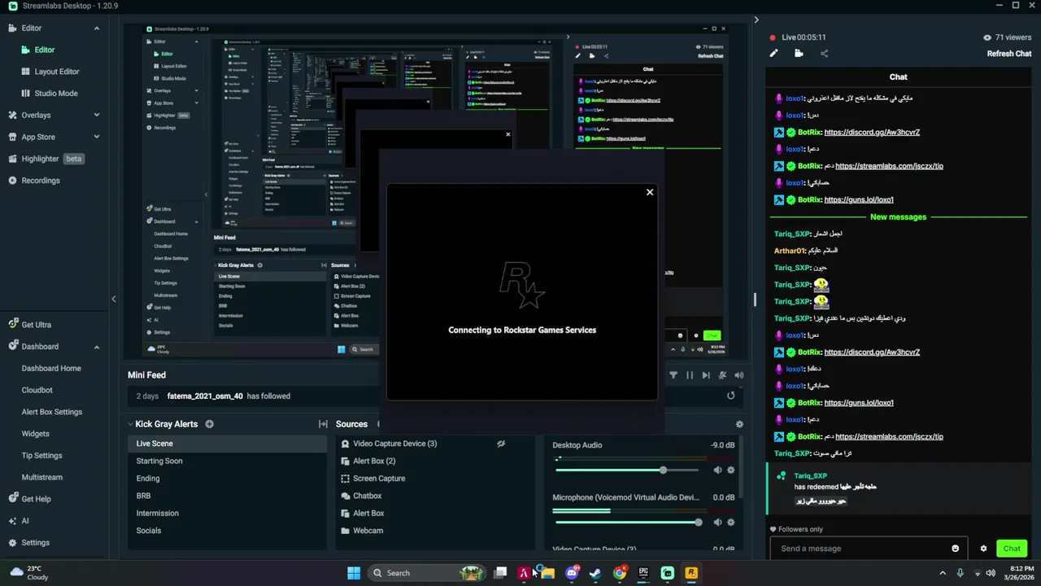Open the audio mixer settings gear
The height and width of the screenshot is (586, 1041).
click(x=739, y=424)
